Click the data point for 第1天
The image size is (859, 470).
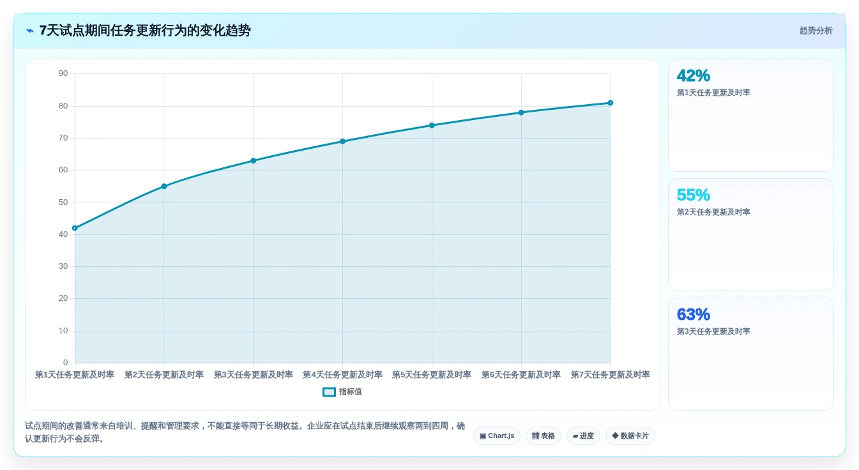[75, 228]
